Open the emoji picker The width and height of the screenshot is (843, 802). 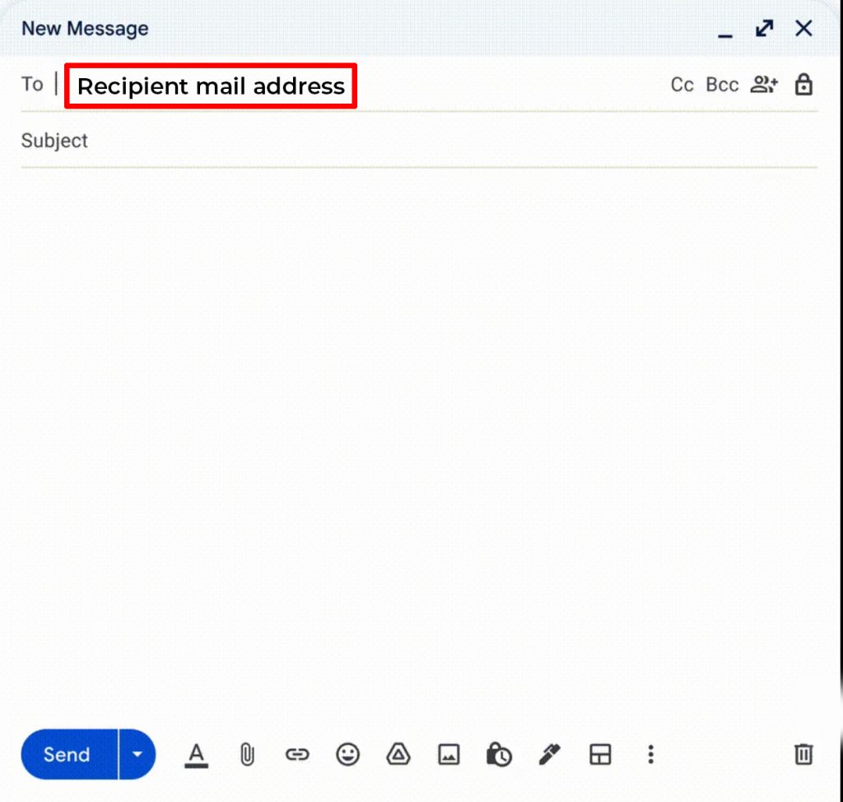(x=347, y=754)
